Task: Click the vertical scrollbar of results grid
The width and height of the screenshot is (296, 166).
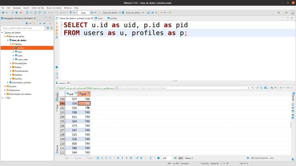Action: pyautogui.click(x=291, y=125)
